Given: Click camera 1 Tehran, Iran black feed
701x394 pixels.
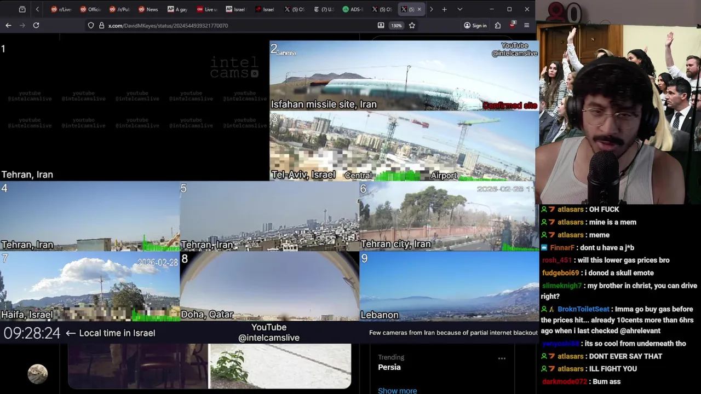Looking at the screenshot, I should coord(134,111).
